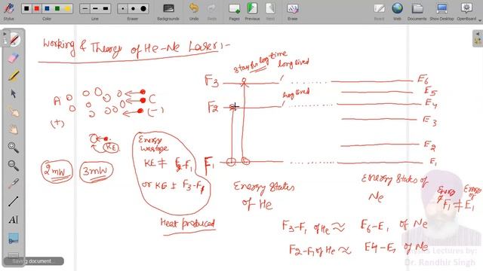The width and height of the screenshot is (483, 271).
Task: Select the green pen color
Action: point(57,8)
